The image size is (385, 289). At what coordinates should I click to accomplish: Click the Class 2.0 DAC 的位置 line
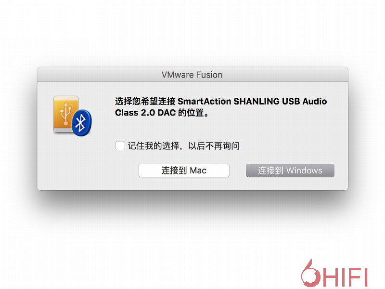(162, 113)
